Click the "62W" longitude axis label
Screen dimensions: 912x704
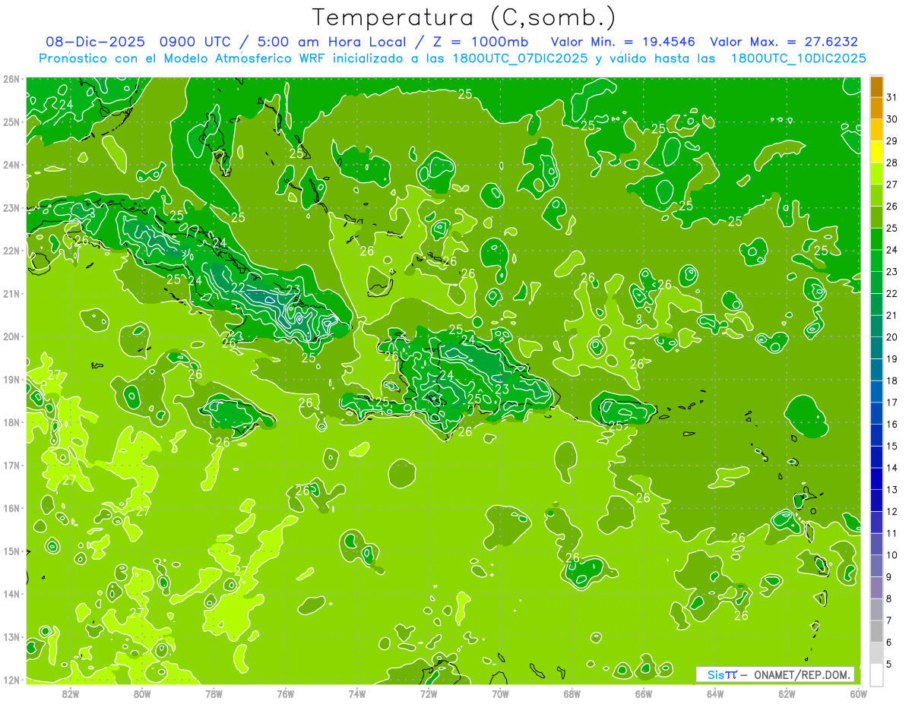coord(787,693)
